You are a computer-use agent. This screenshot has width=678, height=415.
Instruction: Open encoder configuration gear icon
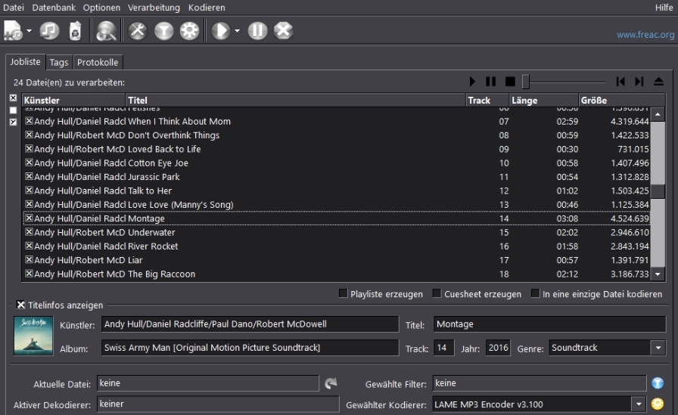pos(189,31)
